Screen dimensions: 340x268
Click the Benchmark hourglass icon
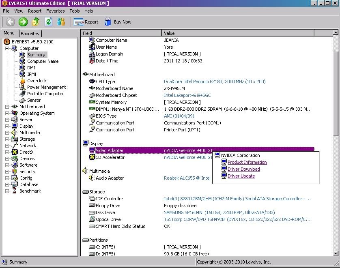pyautogui.click(x=15, y=191)
